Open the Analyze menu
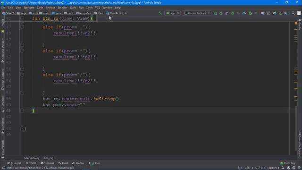The width and height of the screenshot is (302, 170). (50, 8)
